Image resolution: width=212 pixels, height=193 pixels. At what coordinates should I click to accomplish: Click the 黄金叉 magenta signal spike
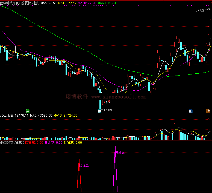(115, 170)
